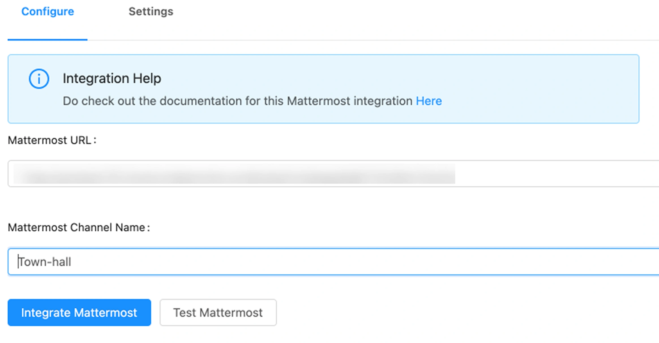Switch to the Settings tab
Viewport: 659px width, 343px height.
tap(151, 12)
